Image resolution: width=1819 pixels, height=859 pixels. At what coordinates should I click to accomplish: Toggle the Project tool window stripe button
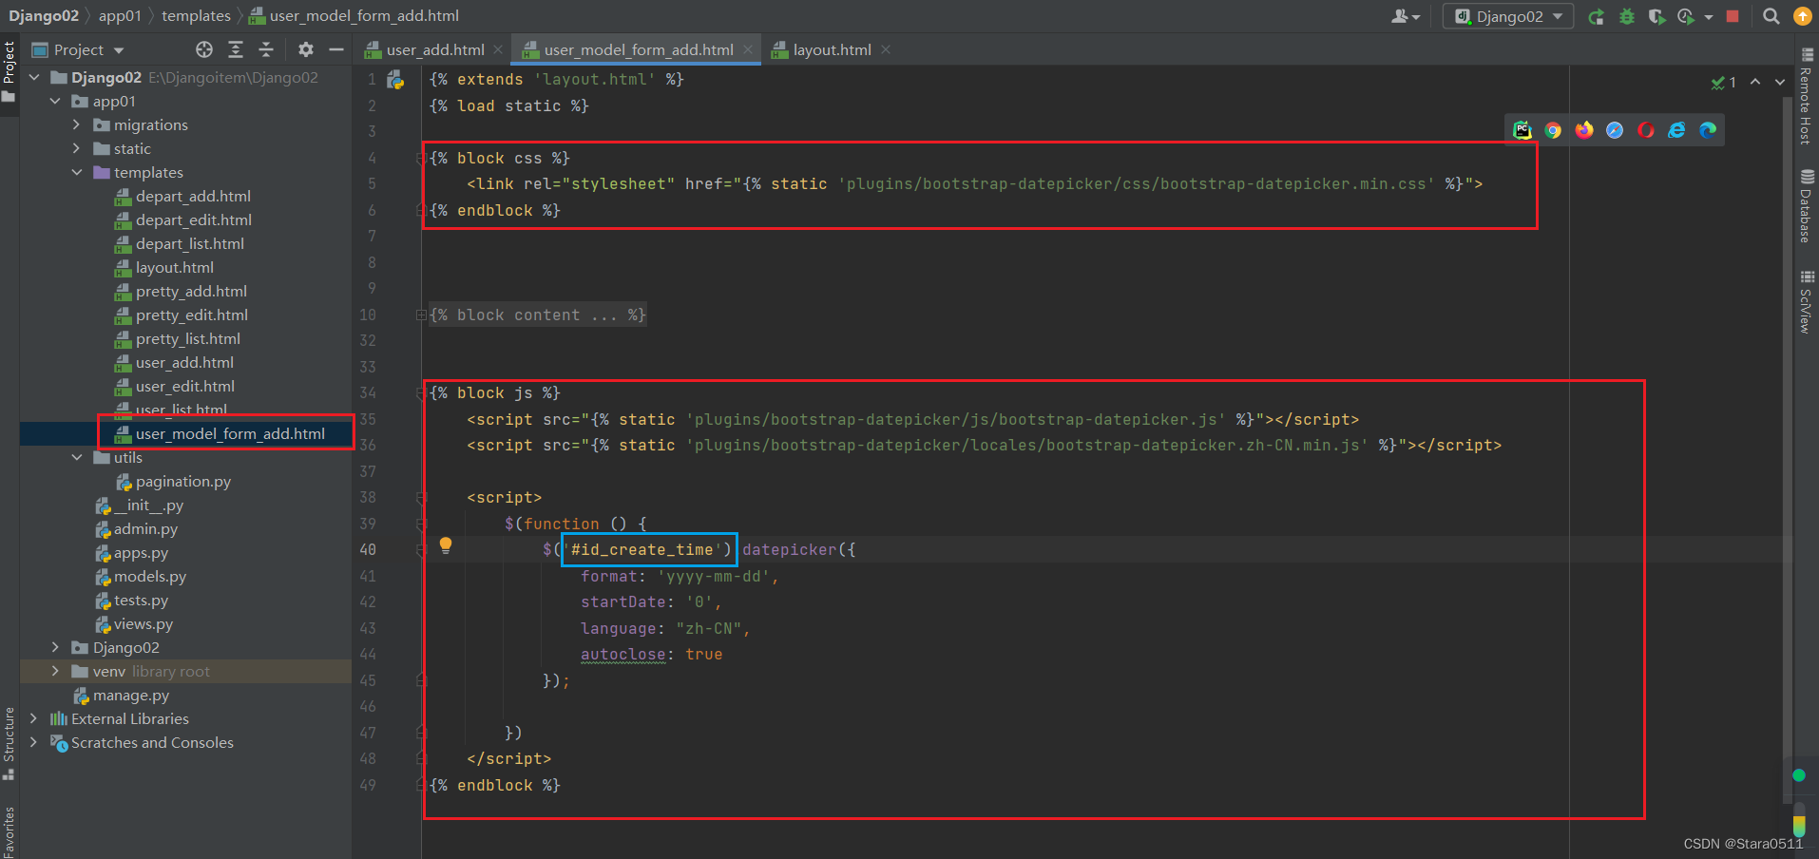point(10,72)
